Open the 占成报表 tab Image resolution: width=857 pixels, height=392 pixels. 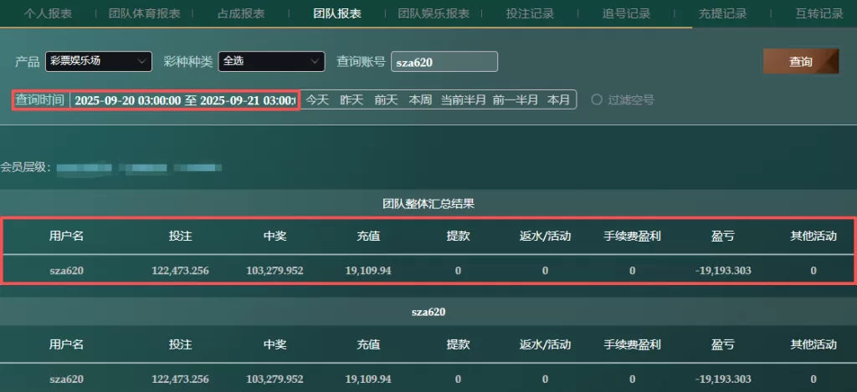(241, 13)
